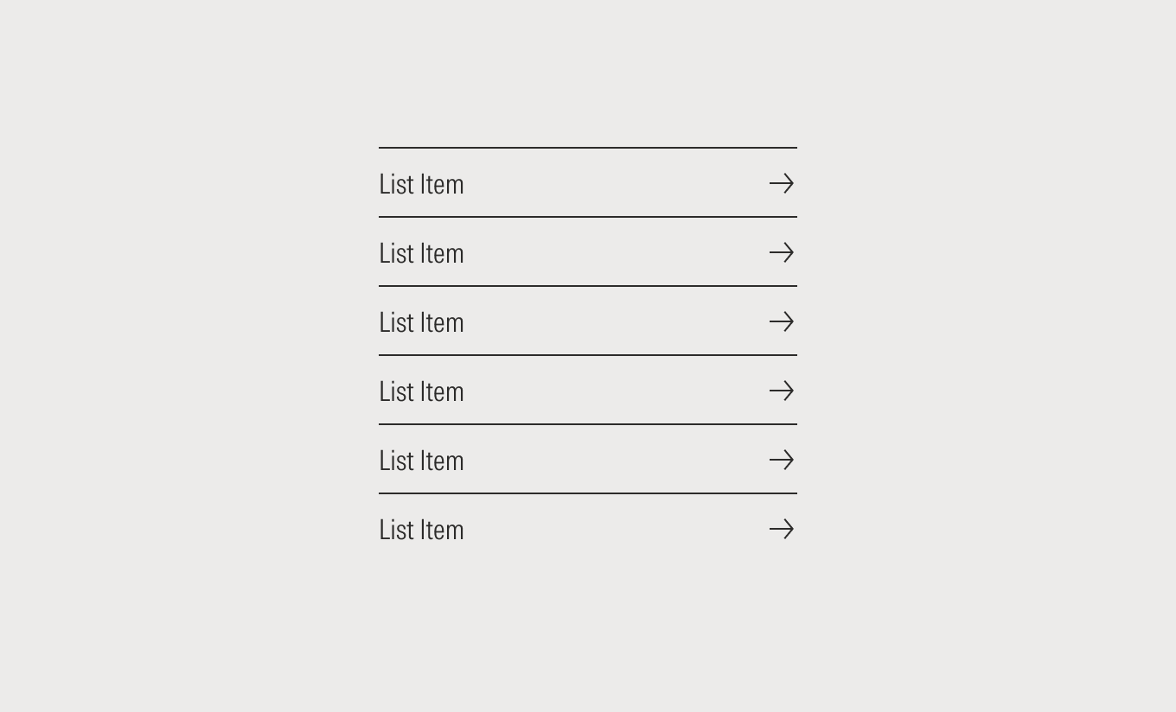Click the arrow icon on the fifth List Item
1176x712 pixels.
(782, 460)
